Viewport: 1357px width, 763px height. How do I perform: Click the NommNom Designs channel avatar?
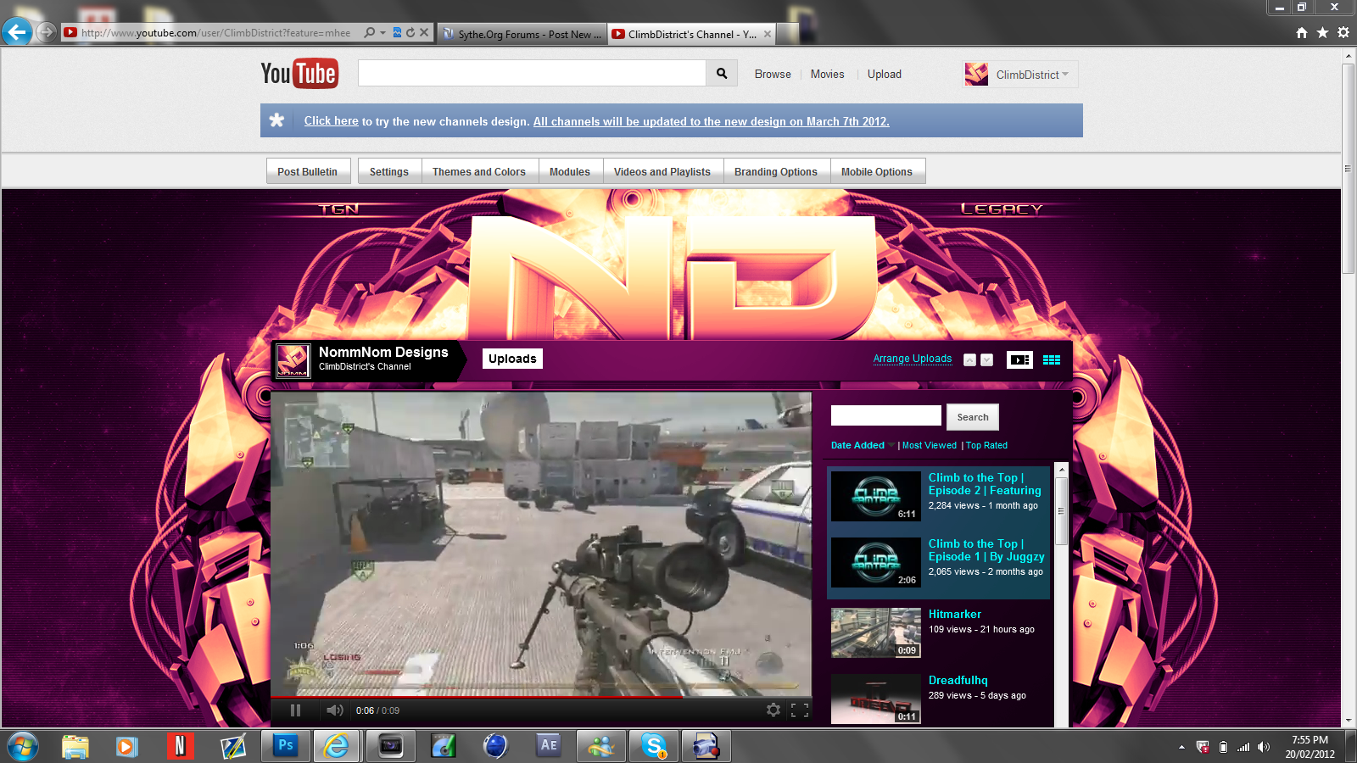point(293,360)
